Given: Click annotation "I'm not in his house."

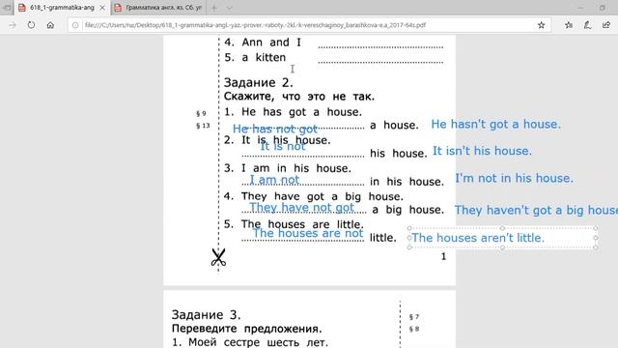Looking at the screenshot, I should [x=515, y=178].
